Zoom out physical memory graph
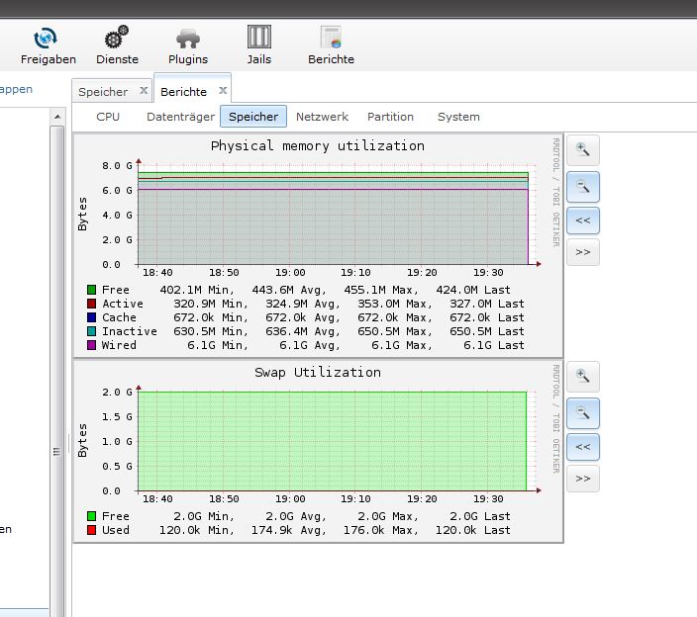The image size is (697, 617). click(x=583, y=187)
